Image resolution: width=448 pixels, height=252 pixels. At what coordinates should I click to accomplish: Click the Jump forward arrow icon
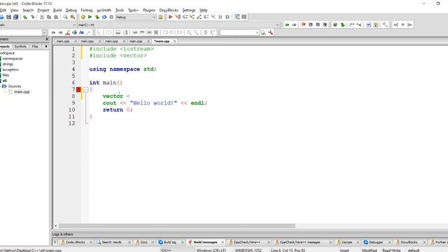294,25
